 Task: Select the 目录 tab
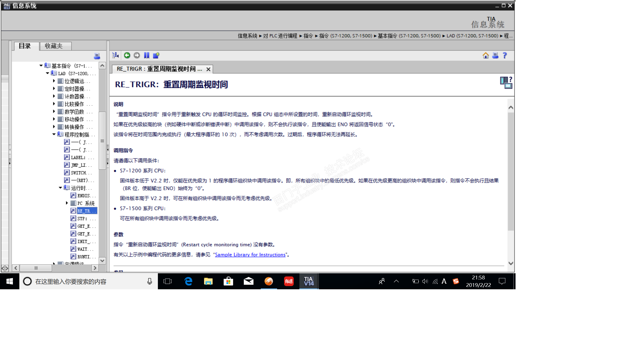coord(25,46)
